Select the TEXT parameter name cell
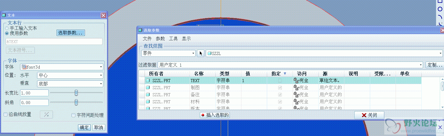Screen dimensions: 444x136 click(x=203, y=80)
